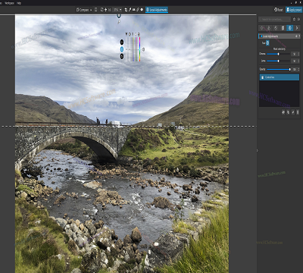Select the red-eye tool icon
Viewport: 303px width, 273px height.
pyautogui.click(x=142, y=10)
